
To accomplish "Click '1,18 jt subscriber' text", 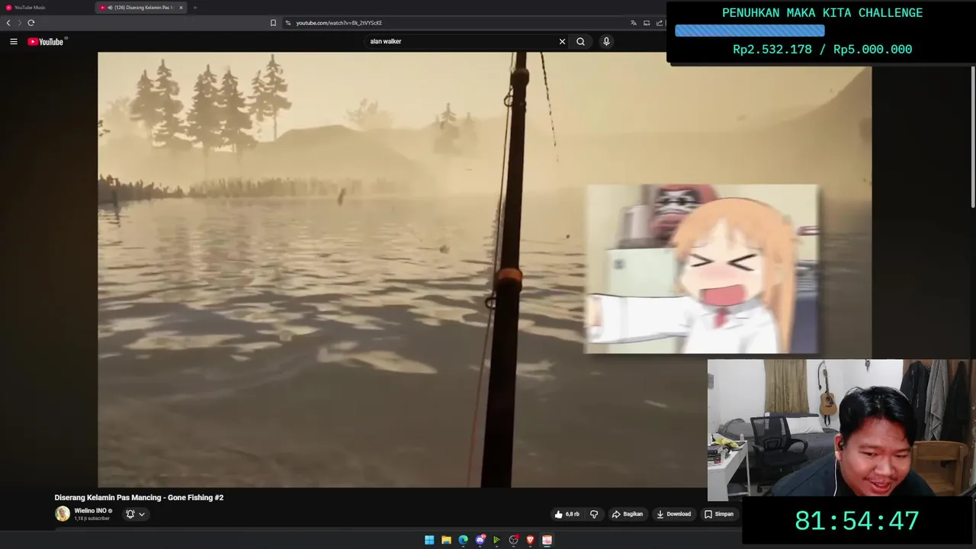I will pyautogui.click(x=91, y=518).
